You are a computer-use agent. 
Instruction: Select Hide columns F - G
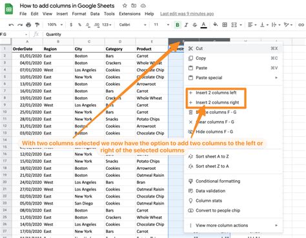(x=234, y=132)
